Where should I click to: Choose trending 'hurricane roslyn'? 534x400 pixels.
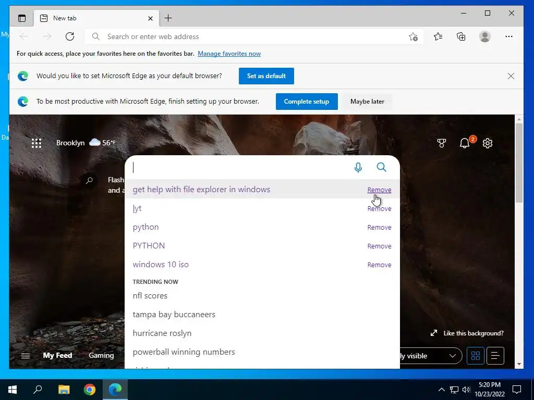[162, 333]
